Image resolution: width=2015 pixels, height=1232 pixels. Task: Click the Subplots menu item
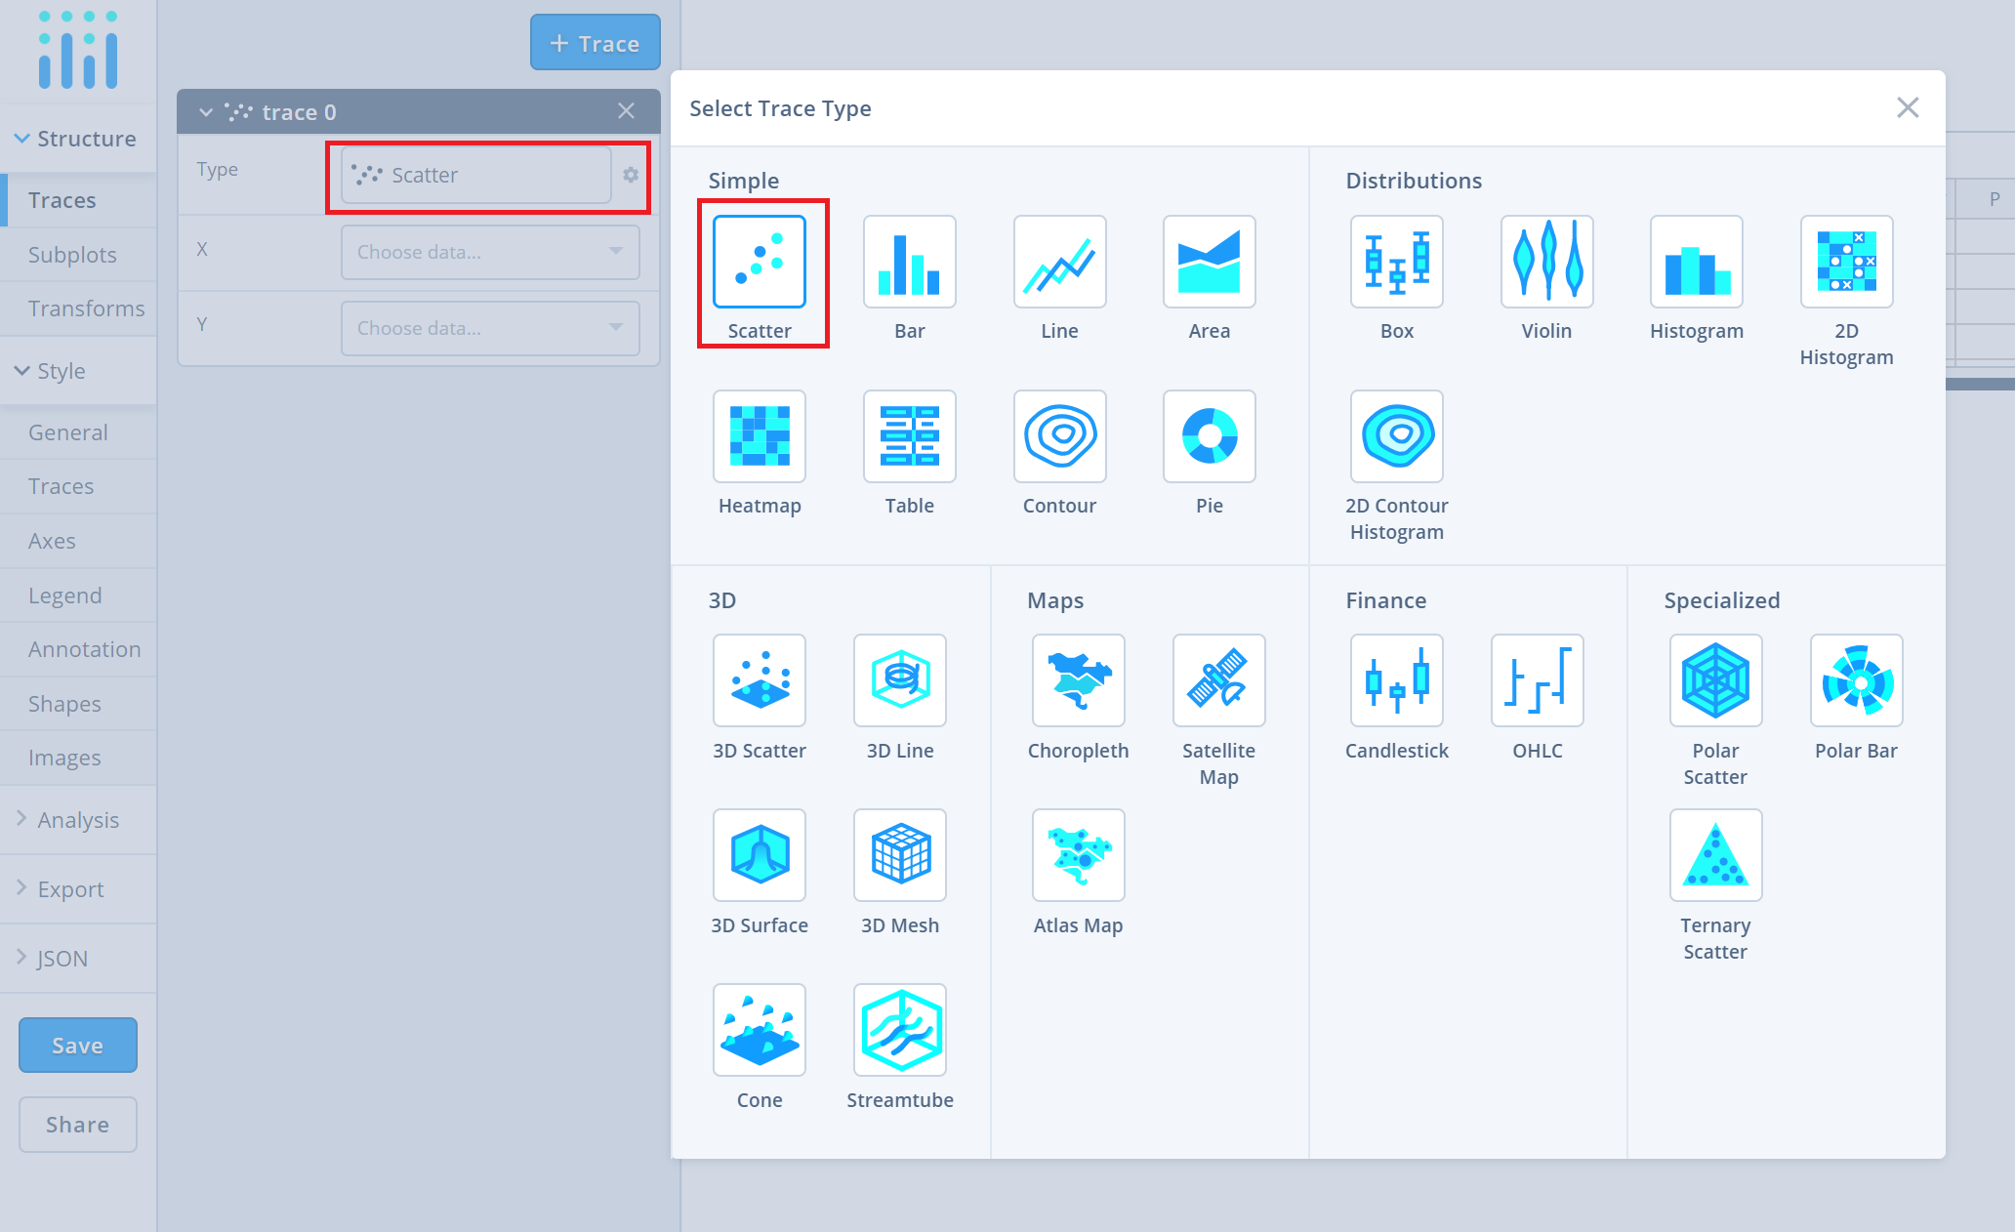pos(72,255)
